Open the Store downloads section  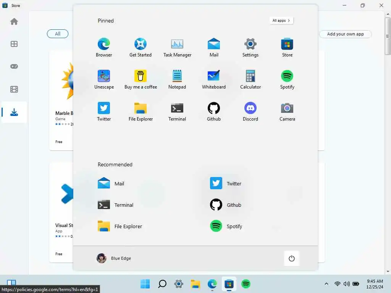[x=14, y=112]
